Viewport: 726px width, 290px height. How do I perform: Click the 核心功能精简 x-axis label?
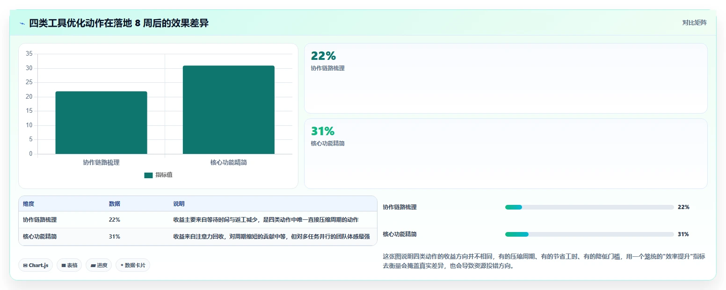228,163
